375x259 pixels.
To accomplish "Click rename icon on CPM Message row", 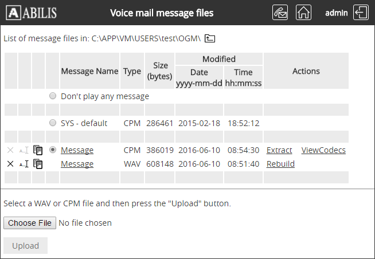I will [24, 150].
